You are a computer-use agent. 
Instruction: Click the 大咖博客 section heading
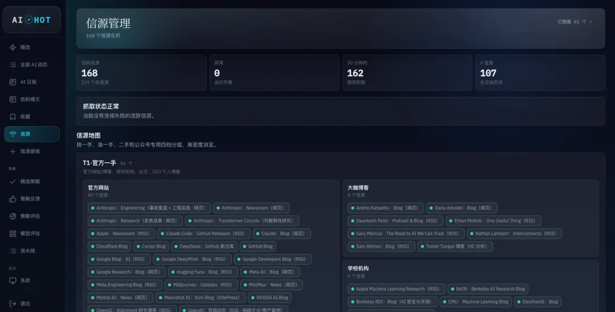click(358, 188)
